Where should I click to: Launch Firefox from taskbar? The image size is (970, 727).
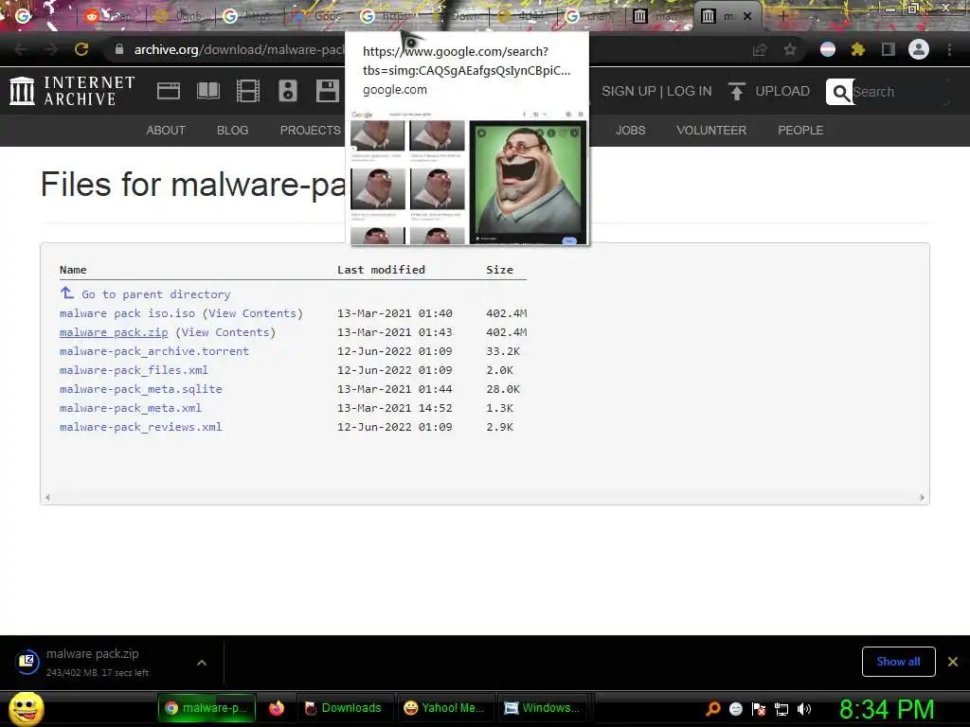(x=277, y=708)
